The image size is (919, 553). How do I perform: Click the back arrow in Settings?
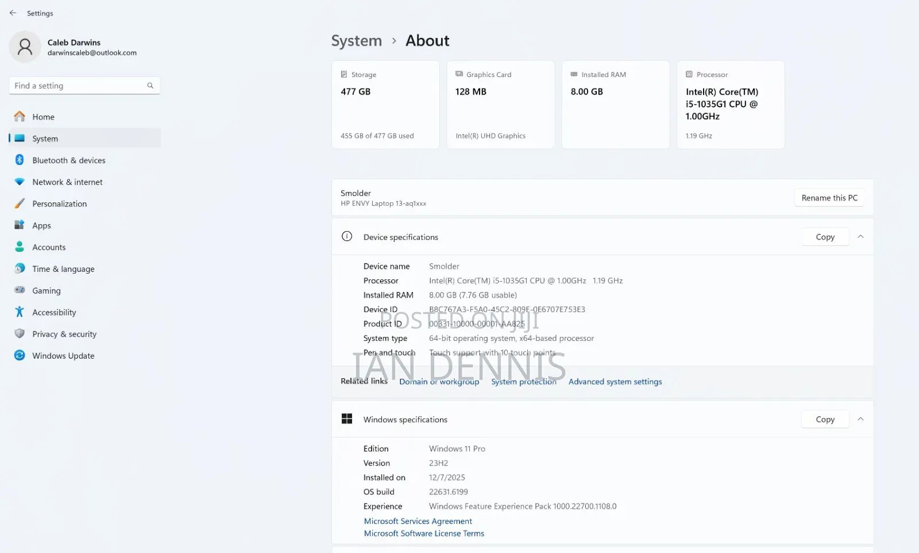click(x=13, y=13)
